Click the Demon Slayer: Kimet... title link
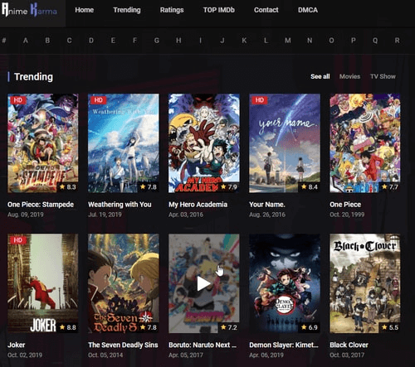 click(284, 345)
